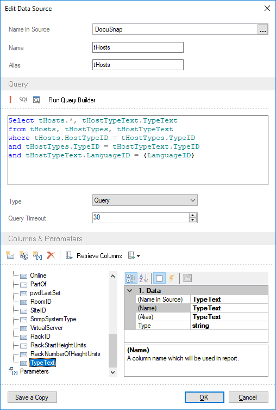Click the column tree scrollbar thumb
Viewport: 276px width, 410px height.
[112, 351]
